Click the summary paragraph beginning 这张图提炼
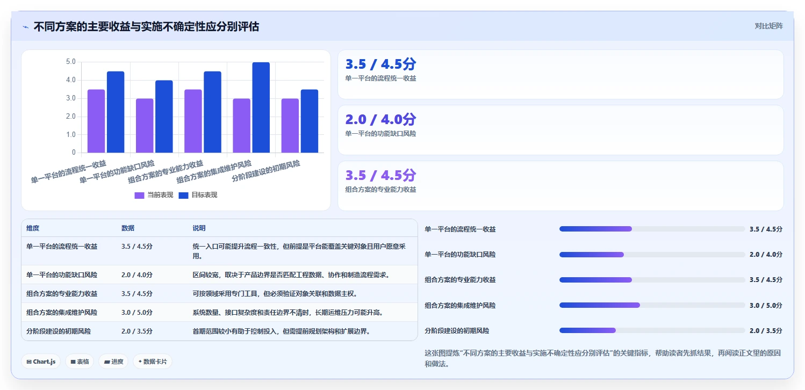This screenshot has height=390, width=805. (x=602, y=358)
